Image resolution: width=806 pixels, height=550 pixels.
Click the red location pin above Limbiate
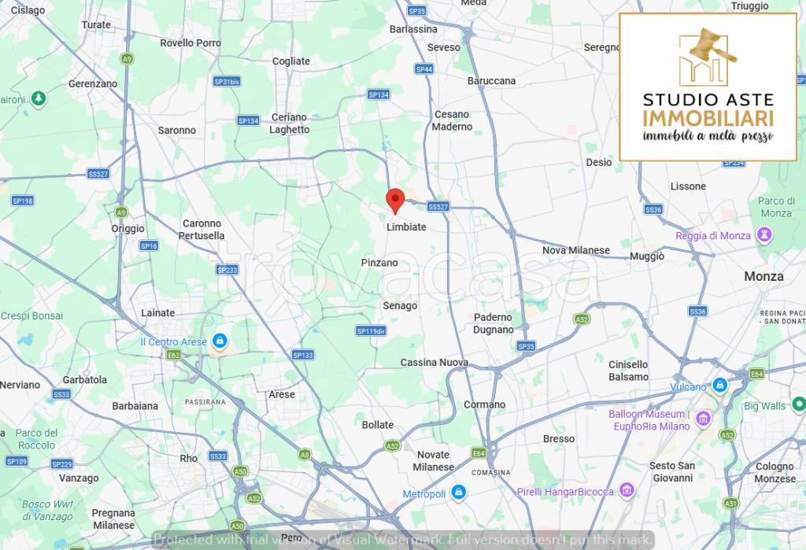395,201
